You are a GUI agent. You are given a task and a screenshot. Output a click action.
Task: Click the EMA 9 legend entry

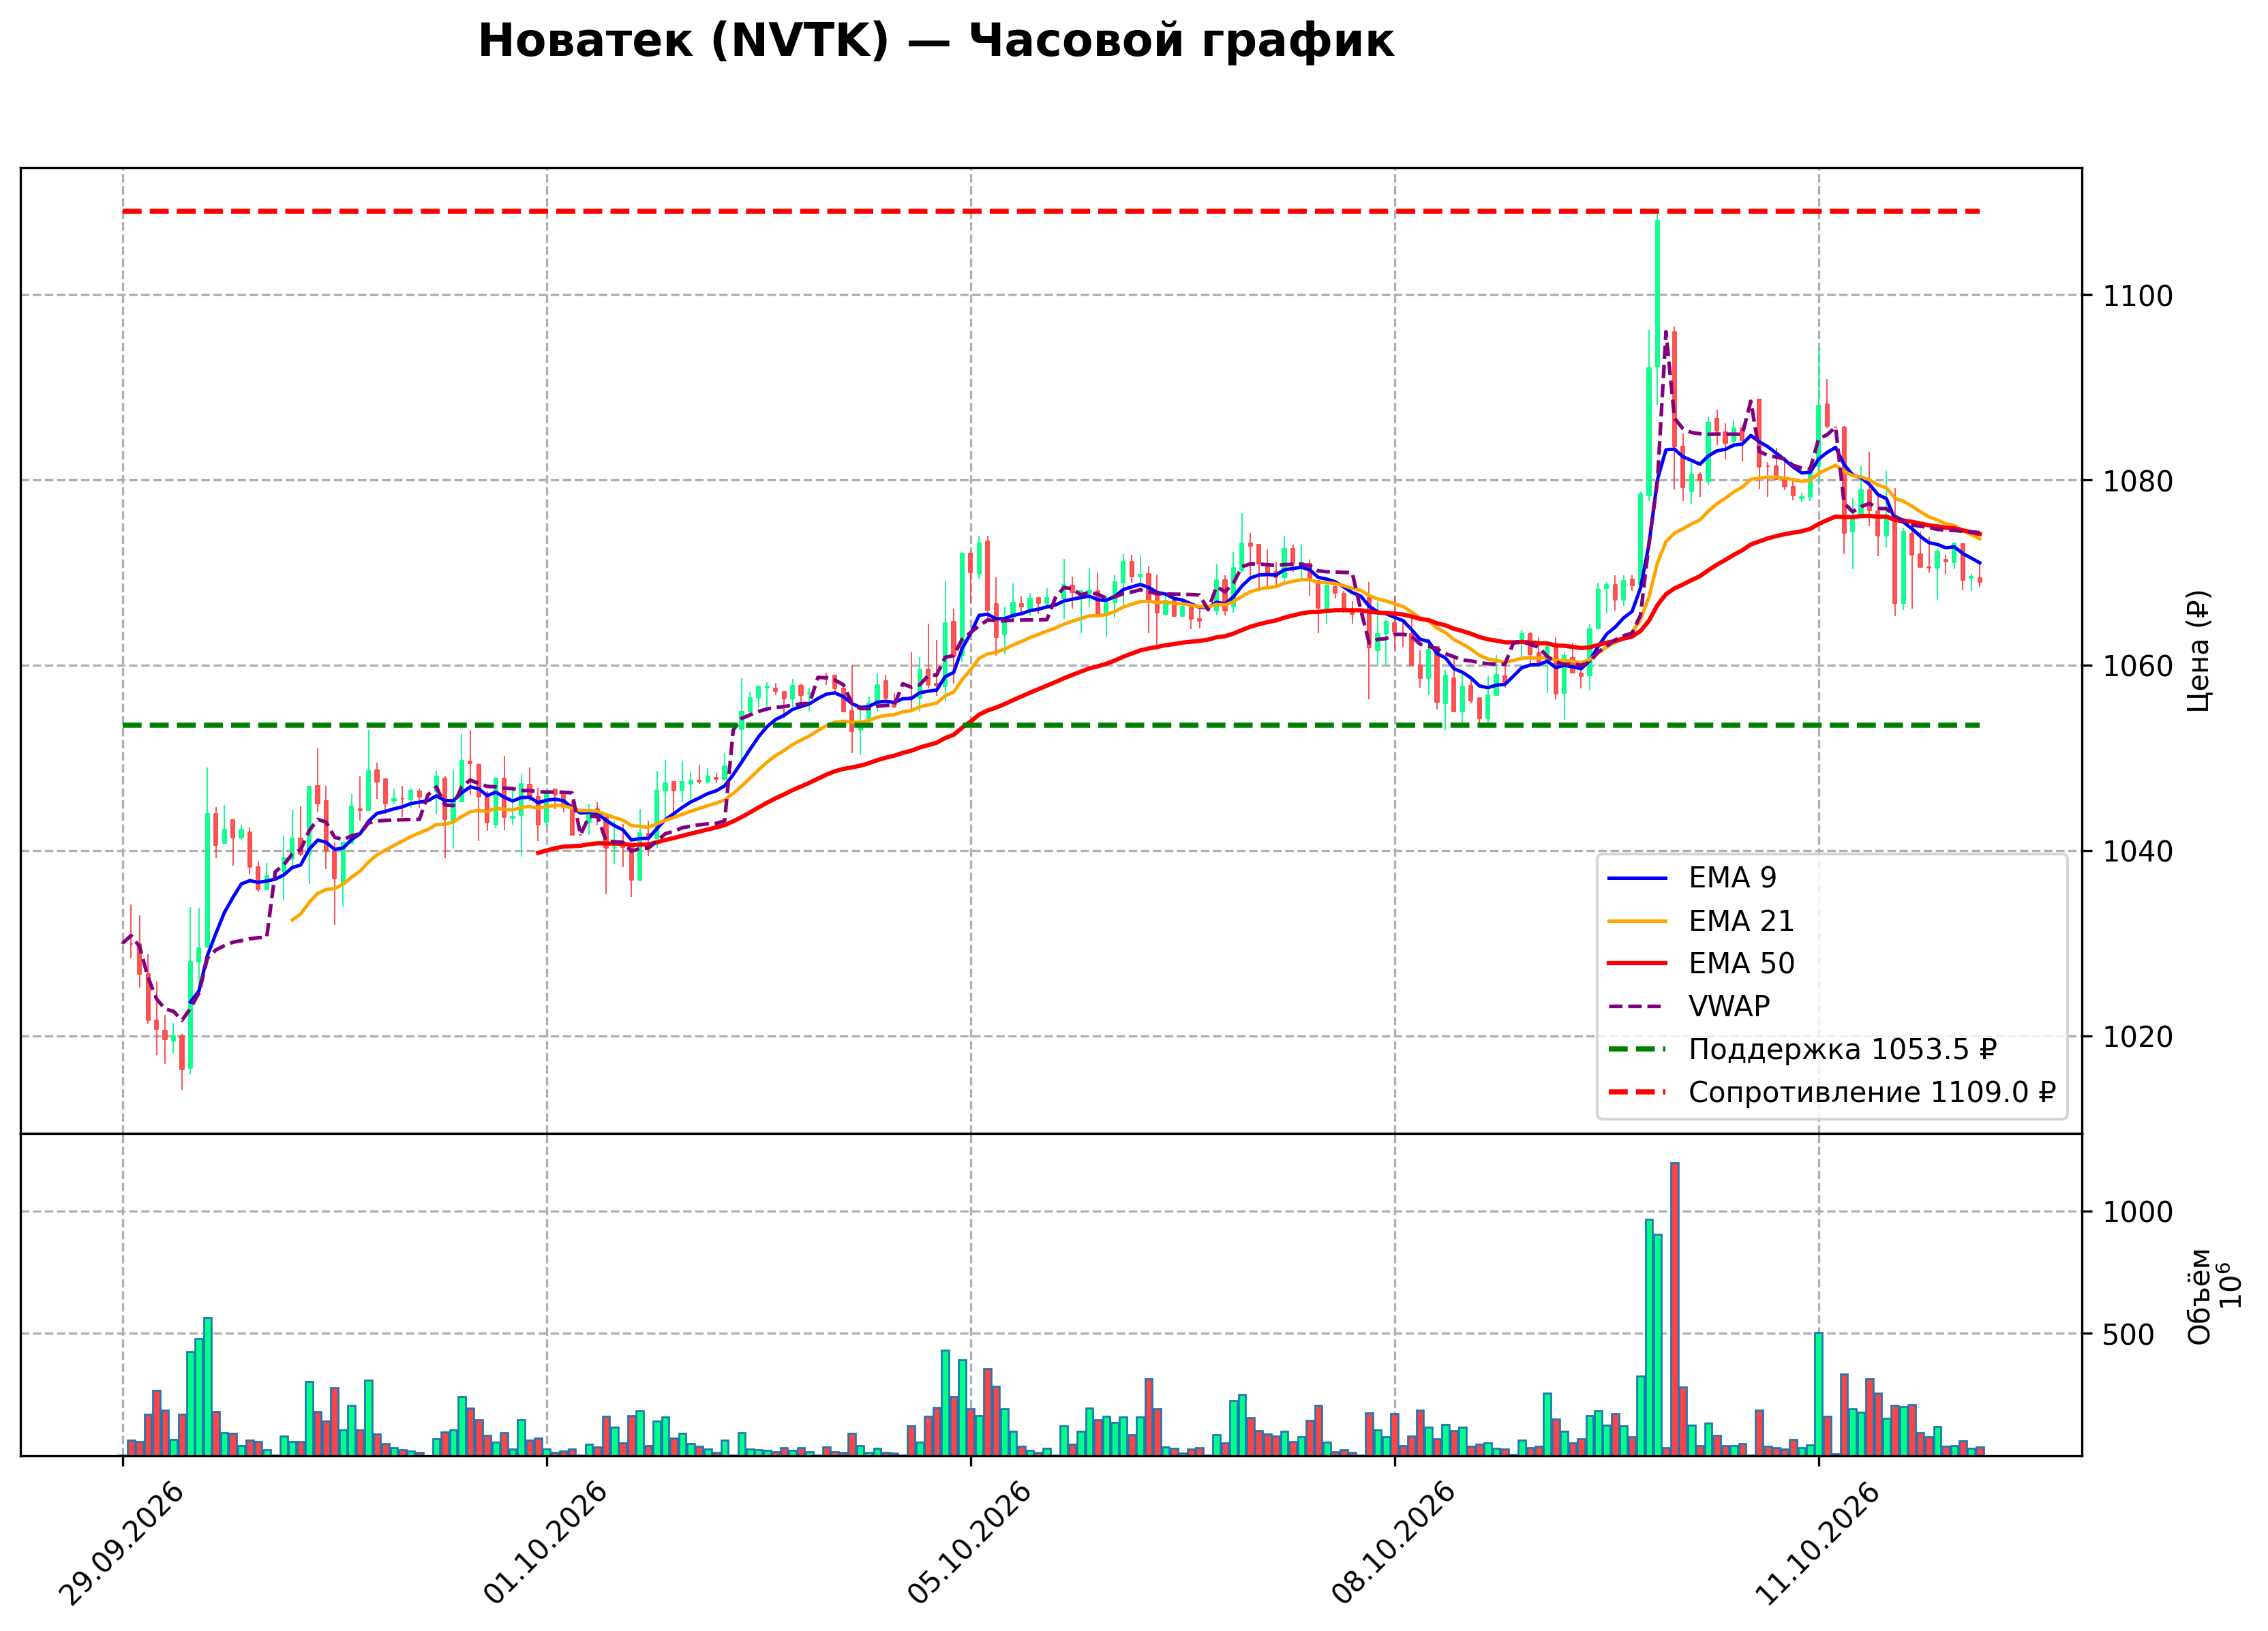coord(1692,878)
